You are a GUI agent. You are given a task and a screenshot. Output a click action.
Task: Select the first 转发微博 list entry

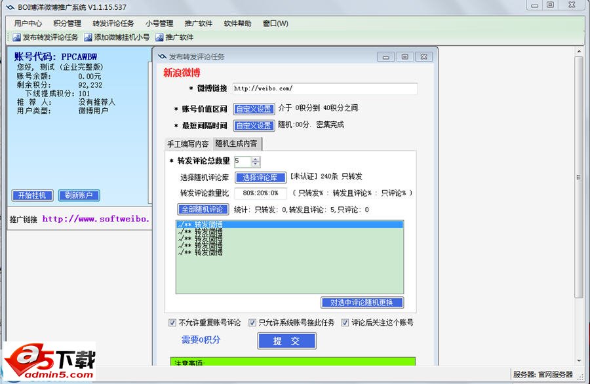click(289, 225)
